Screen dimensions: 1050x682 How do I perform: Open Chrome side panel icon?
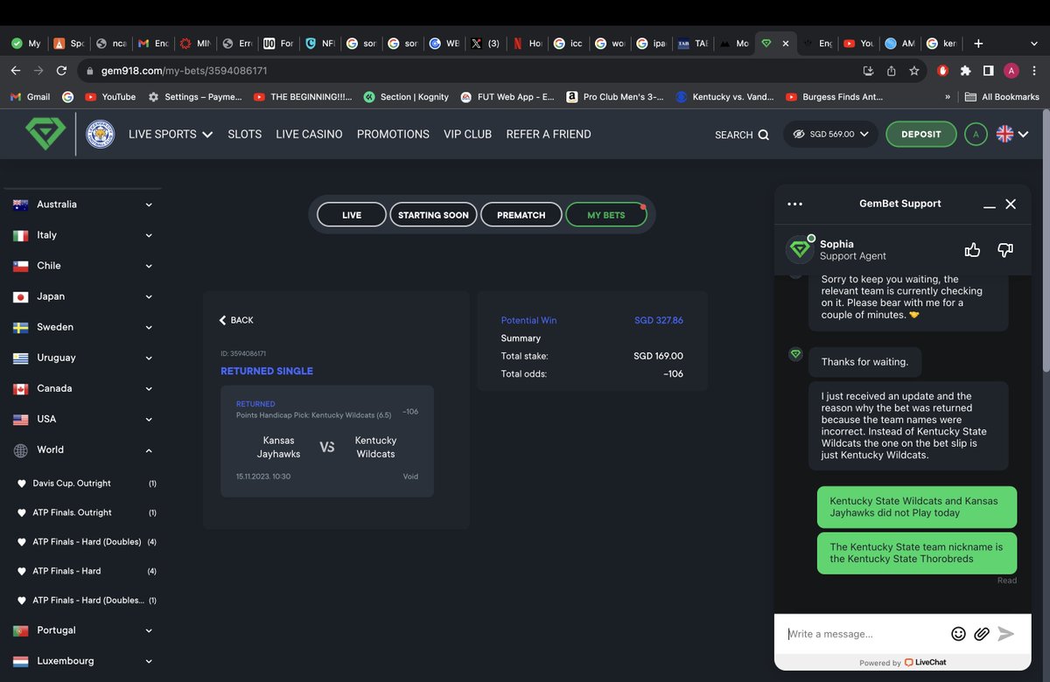coord(988,71)
